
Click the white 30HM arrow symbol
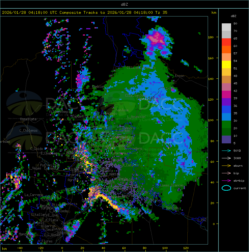pos(226,158)
